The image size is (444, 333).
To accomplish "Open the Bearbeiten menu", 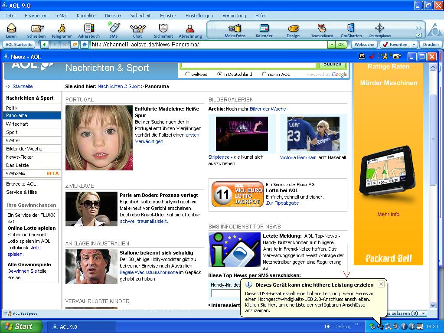I will tap(36, 16).
